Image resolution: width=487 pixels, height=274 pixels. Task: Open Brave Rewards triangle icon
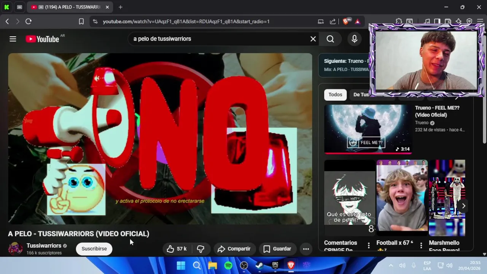click(x=357, y=21)
